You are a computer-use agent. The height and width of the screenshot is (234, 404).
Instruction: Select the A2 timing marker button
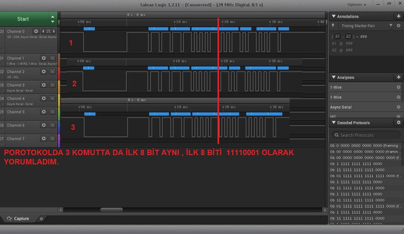(348, 37)
